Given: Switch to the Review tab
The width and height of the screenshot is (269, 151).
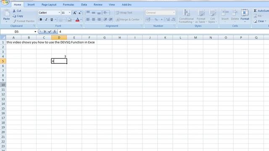Looking at the screenshot, I should pyautogui.click(x=98, y=5).
